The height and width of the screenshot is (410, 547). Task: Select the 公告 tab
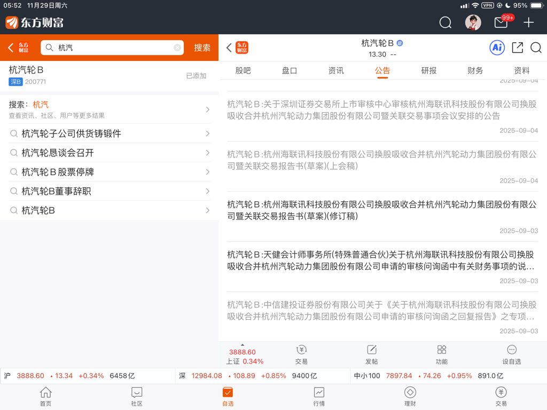(382, 71)
